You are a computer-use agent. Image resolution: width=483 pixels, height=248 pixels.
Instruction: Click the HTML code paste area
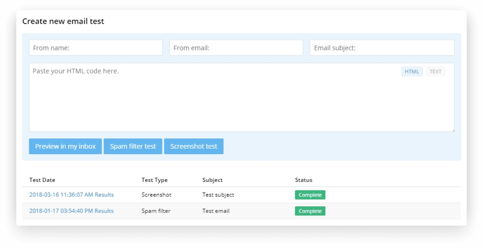(241, 97)
